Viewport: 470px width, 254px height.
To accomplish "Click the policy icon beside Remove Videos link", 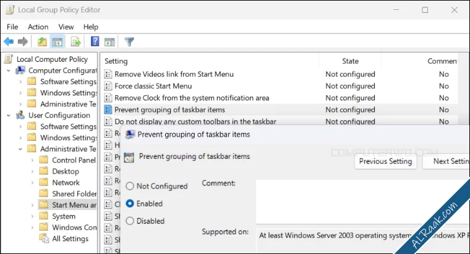I will point(108,74).
